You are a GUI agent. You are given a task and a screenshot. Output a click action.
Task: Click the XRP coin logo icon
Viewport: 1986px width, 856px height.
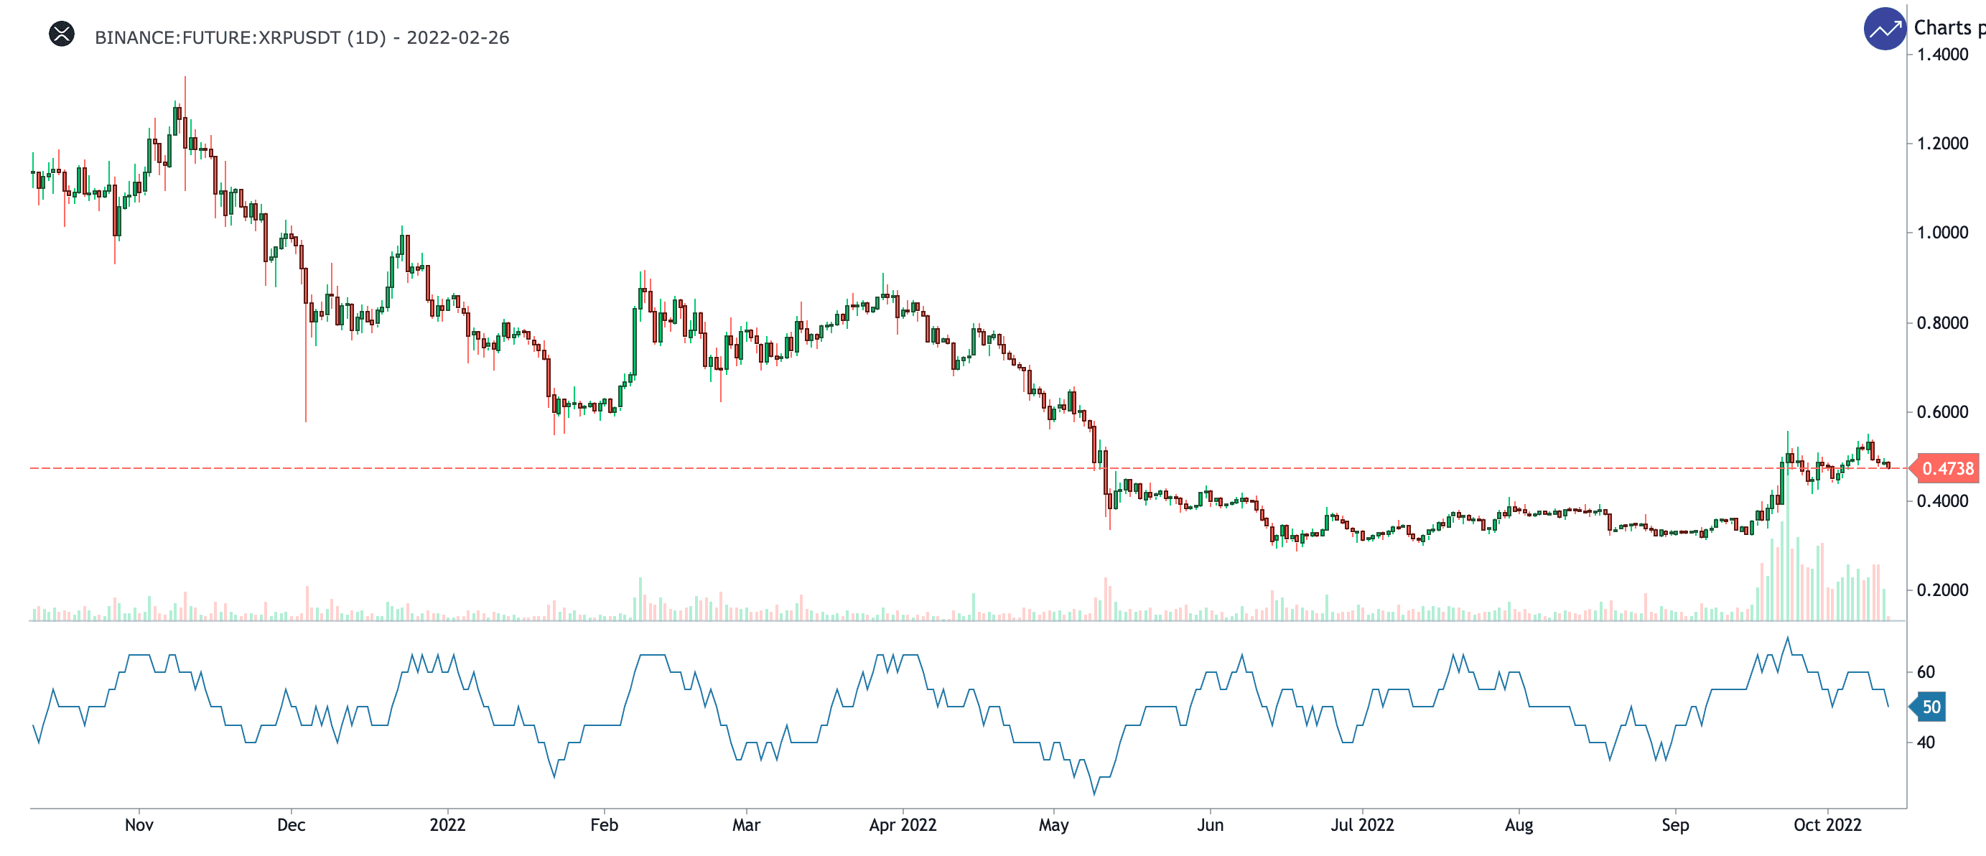pos(62,34)
